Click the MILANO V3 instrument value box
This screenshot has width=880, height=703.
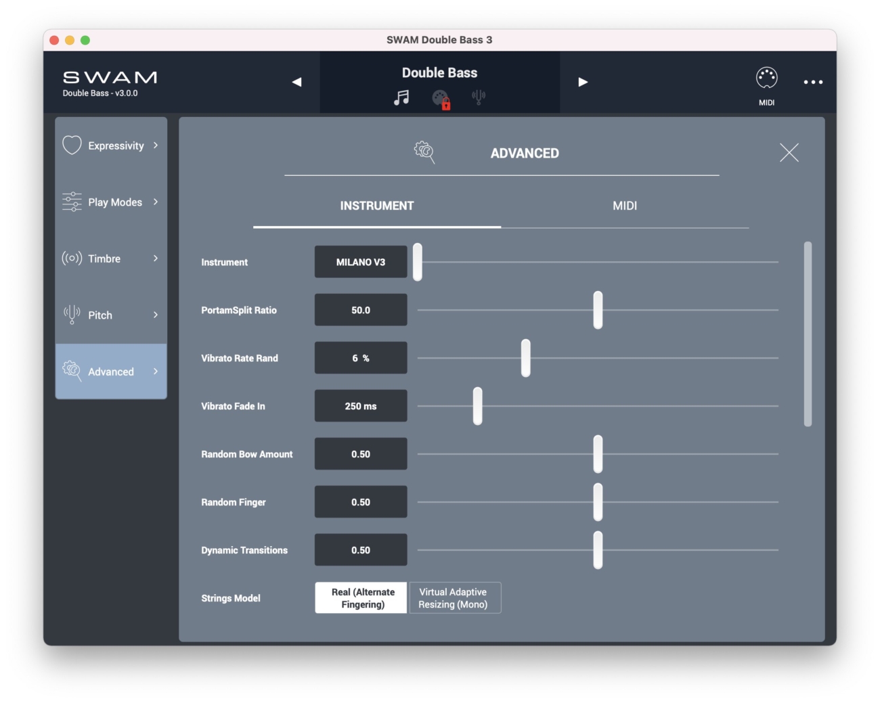[361, 263]
